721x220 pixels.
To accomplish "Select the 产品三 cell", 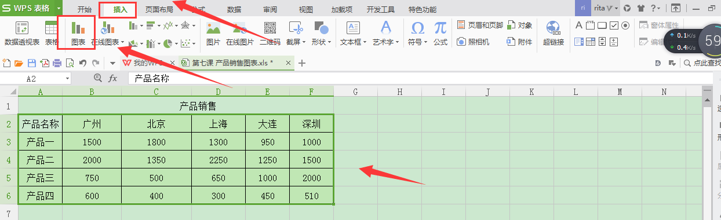I will (40, 178).
